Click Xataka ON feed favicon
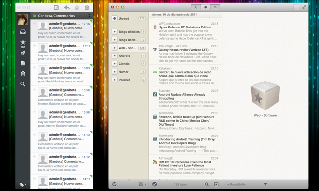Screen dimensions: 319x191 (155, 72)
